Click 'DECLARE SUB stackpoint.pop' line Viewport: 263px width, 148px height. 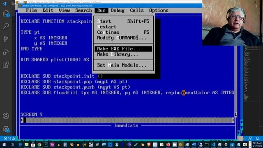click(x=74, y=81)
